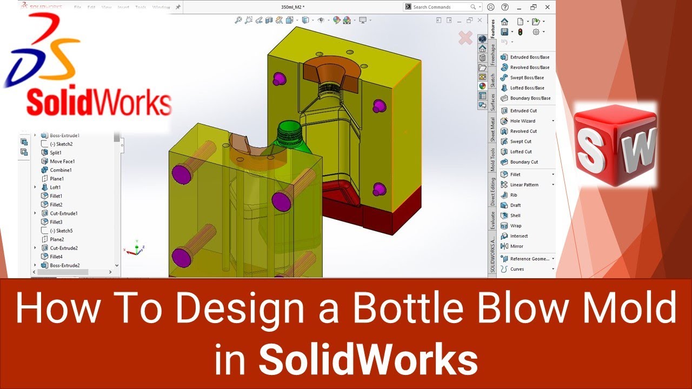Expand the Loft1 feature node
This screenshot has height=389, width=692.
coord(36,187)
